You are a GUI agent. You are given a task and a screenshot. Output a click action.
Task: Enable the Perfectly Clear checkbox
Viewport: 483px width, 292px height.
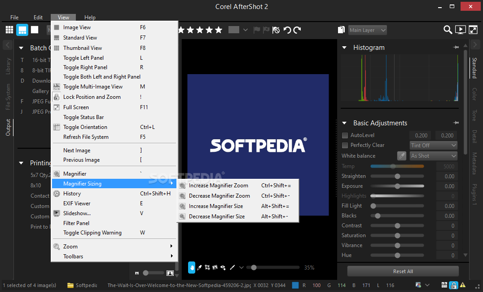(345, 145)
